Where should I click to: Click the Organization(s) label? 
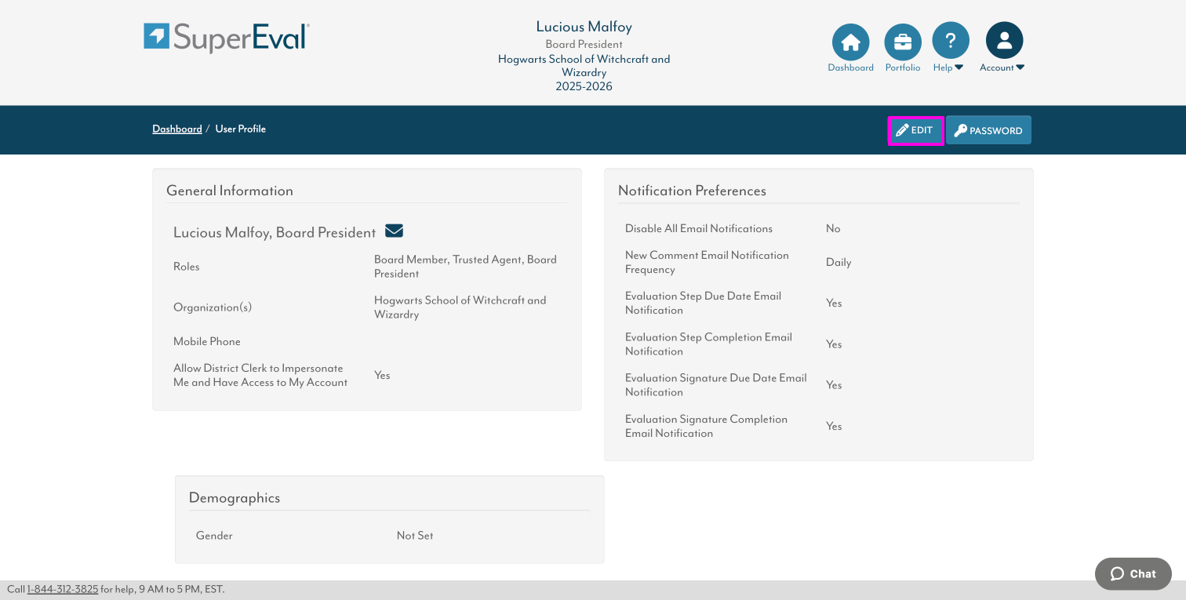click(213, 307)
